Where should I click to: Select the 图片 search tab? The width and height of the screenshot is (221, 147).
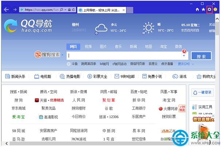coord(103,46)
